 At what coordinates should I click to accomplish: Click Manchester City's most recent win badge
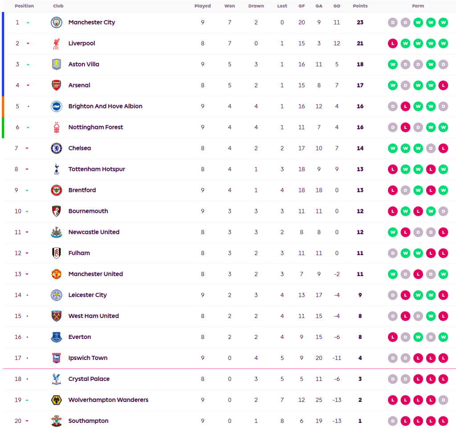[443, 23]
